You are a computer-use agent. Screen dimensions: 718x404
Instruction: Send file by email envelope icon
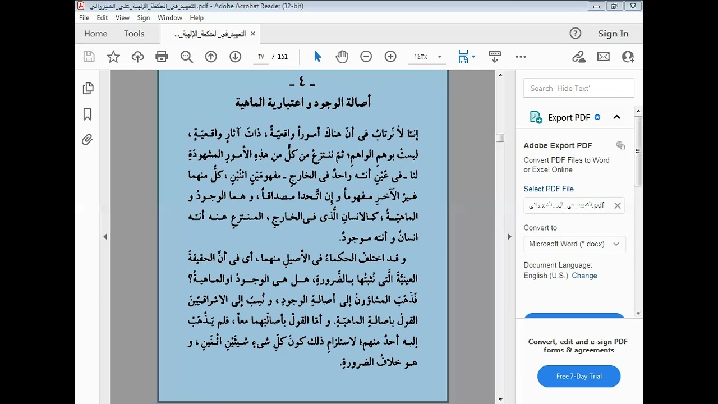click(604, 57)
